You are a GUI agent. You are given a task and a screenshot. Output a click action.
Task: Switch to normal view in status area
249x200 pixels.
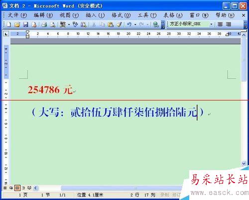point(5,188)
